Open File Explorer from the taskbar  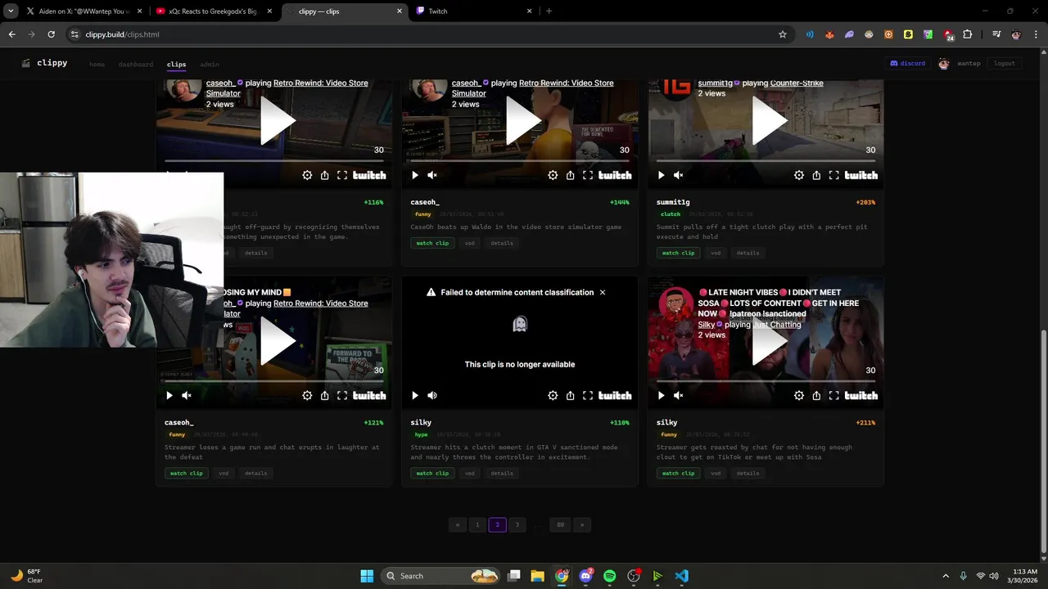[x=537, y=576]
